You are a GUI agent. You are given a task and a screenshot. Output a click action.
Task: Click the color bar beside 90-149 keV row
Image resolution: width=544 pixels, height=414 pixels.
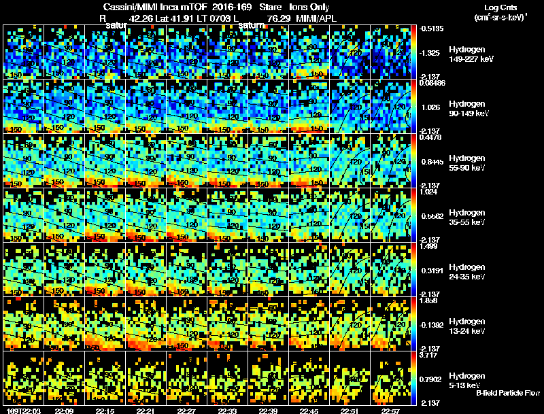pos(414,107)
